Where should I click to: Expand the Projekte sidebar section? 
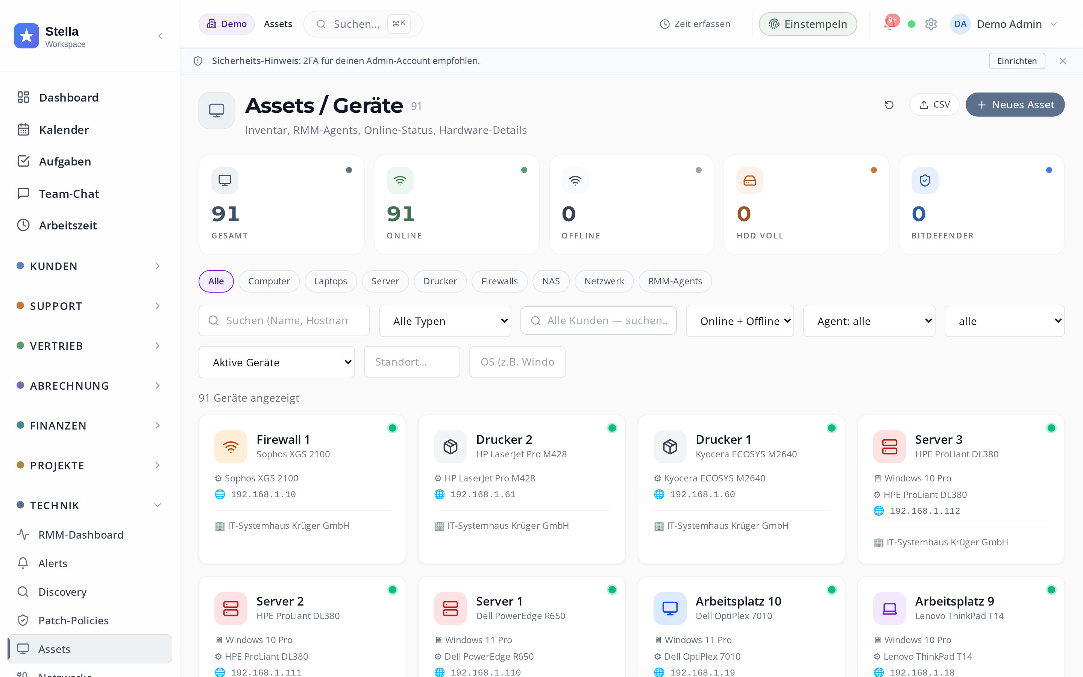point(89,465)
